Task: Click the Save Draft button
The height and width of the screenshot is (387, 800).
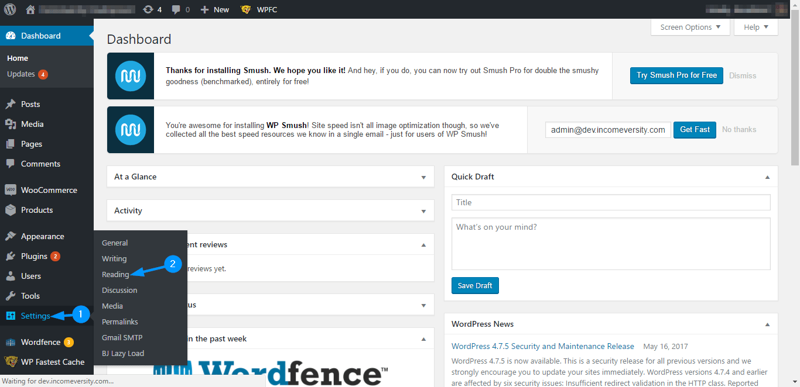Action: tap(475, 285)
